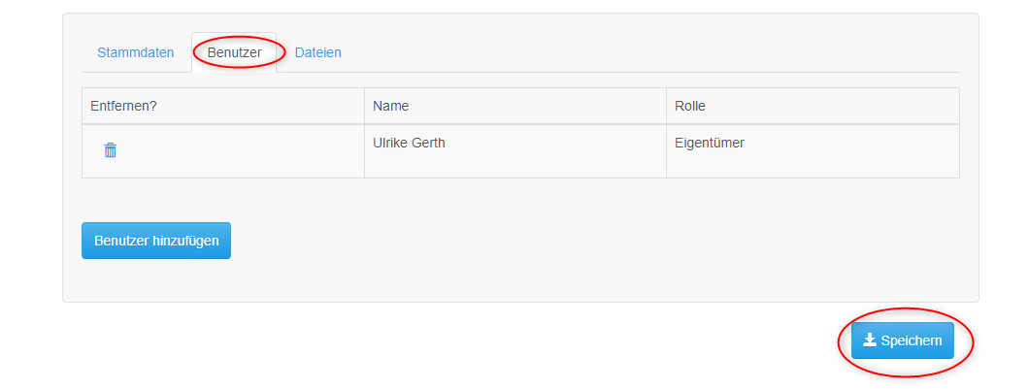Add a user with Benutzer hinzufügen

click(156, 241)
